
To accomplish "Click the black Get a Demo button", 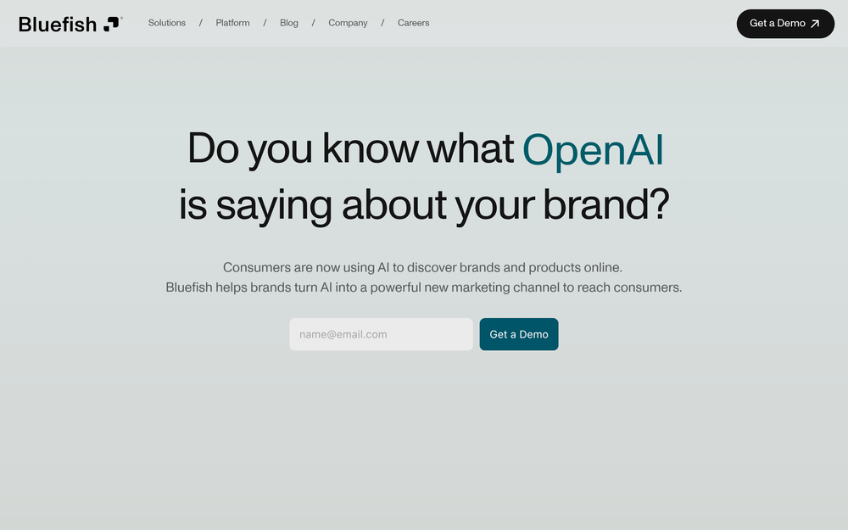I will point(785,23).
